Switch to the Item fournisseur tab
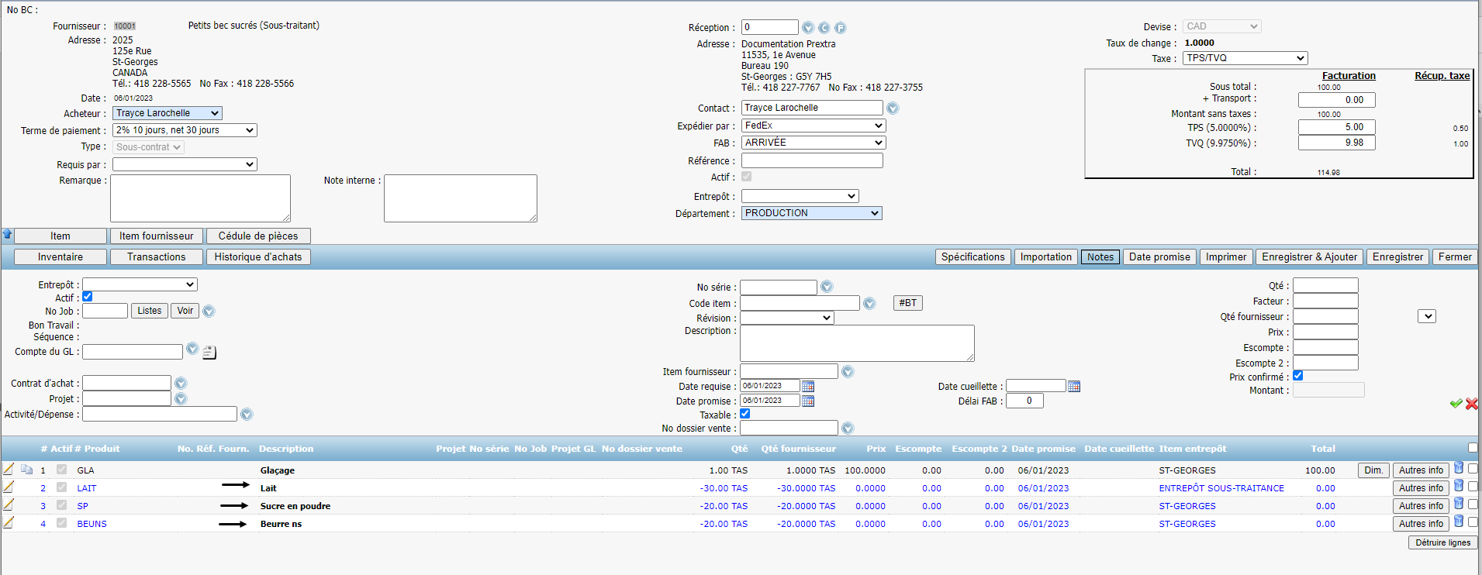1482x575 pixels. tap(157, 236)
